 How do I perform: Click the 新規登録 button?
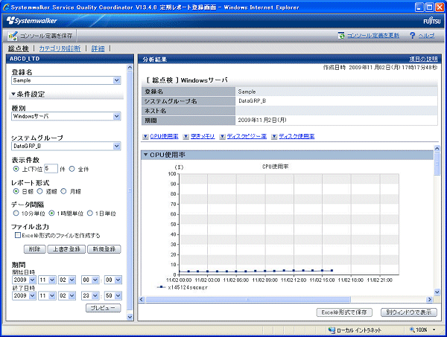pos(104,249)
